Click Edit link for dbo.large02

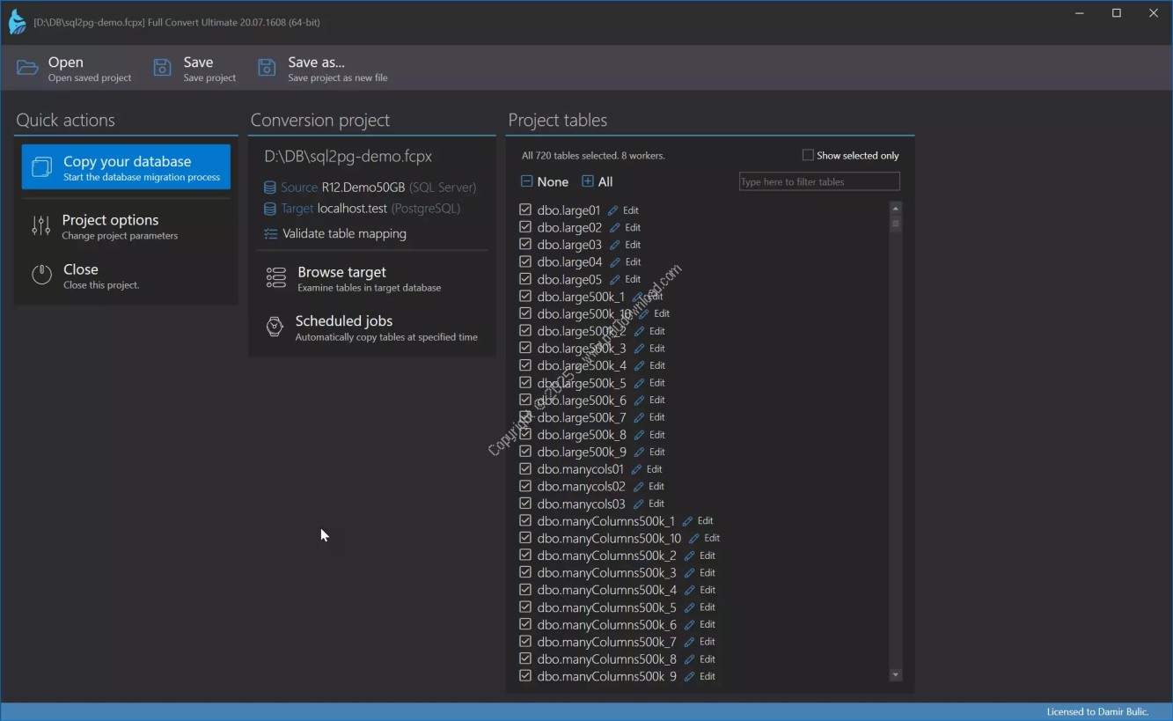tap(633, 227)
